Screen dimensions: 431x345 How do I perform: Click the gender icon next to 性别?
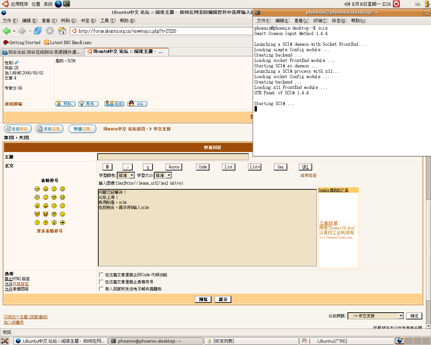click(x=16, y=63)
